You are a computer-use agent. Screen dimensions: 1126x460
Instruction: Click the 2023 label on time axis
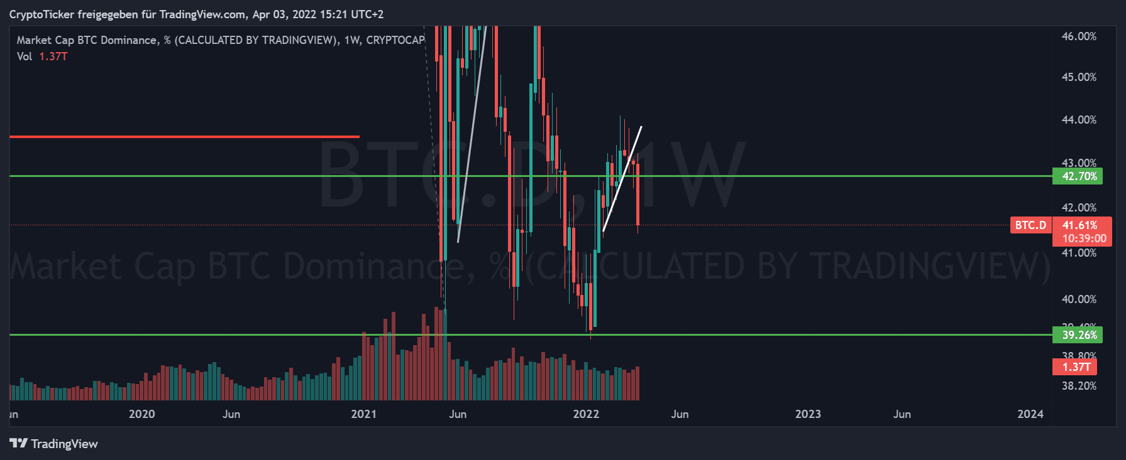(808, 414)
